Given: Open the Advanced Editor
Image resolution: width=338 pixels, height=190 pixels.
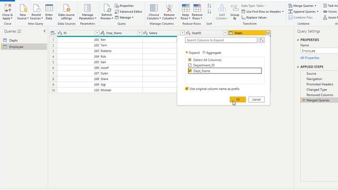Looking at the screenshot, I should (128, 12).
